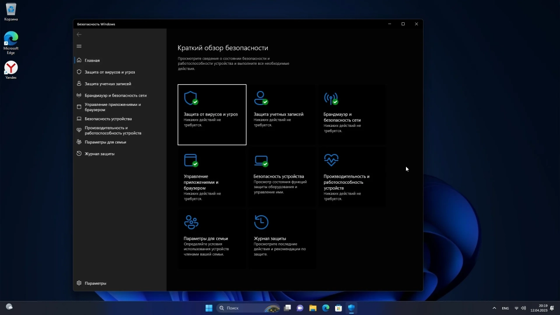Open Параметры для семьи icon in sidebar
This screenshot has width=560, height=315.
click(79, 142)
